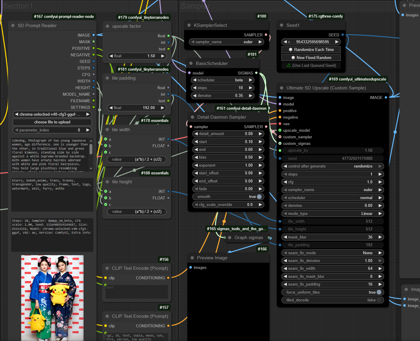Open the control after generate randomize dropdown
This screenshot has height=341, width=420.
(333, 166)
